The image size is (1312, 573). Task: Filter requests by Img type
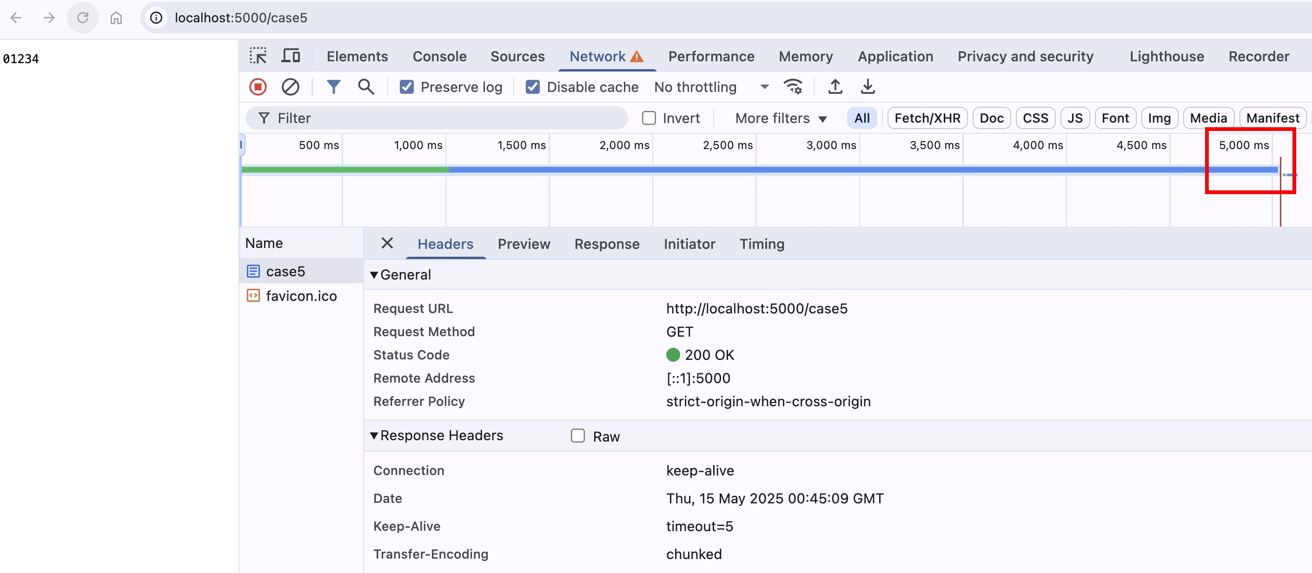1159,118
